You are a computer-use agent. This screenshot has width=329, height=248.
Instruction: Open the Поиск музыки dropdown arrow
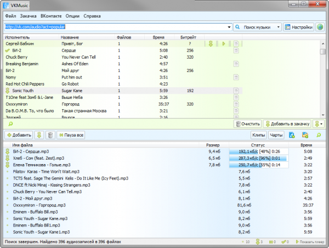point(278,27)
